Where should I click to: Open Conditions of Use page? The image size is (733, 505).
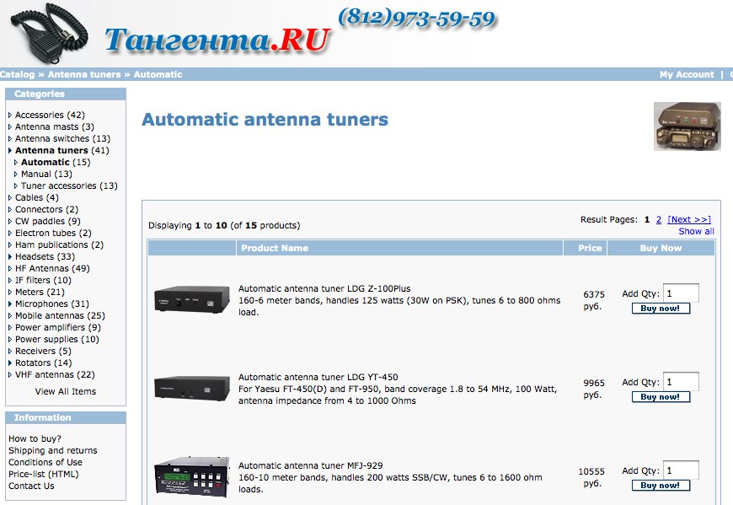coord(45,463)
